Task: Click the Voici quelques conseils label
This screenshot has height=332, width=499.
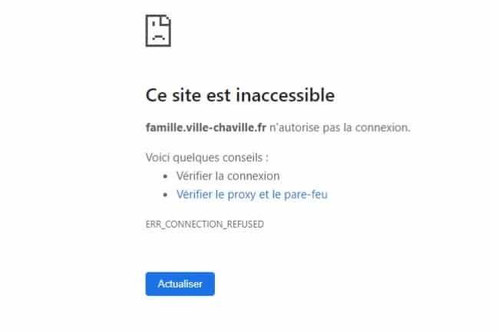Action: click(207, 157)
